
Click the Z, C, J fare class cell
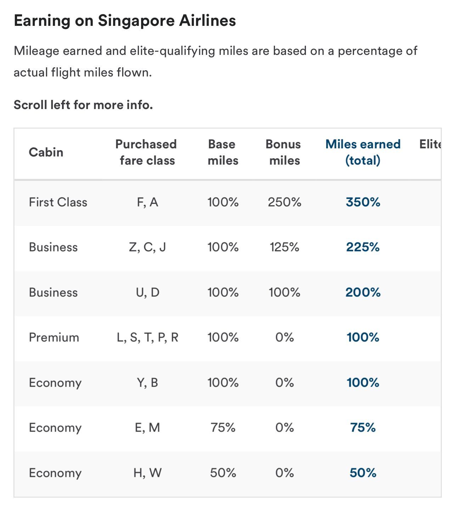tap(147, 247)
